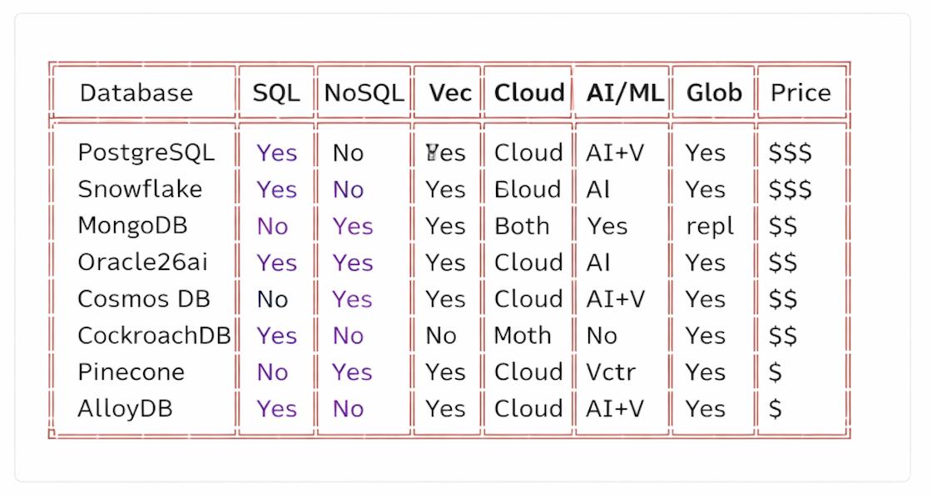Click the "Vctr" value in Pinecone row
The image size is (932, 497).
611,372
